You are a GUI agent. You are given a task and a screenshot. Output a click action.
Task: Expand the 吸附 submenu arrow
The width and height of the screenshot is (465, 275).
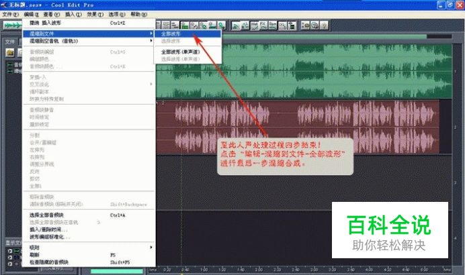point(151,248)
